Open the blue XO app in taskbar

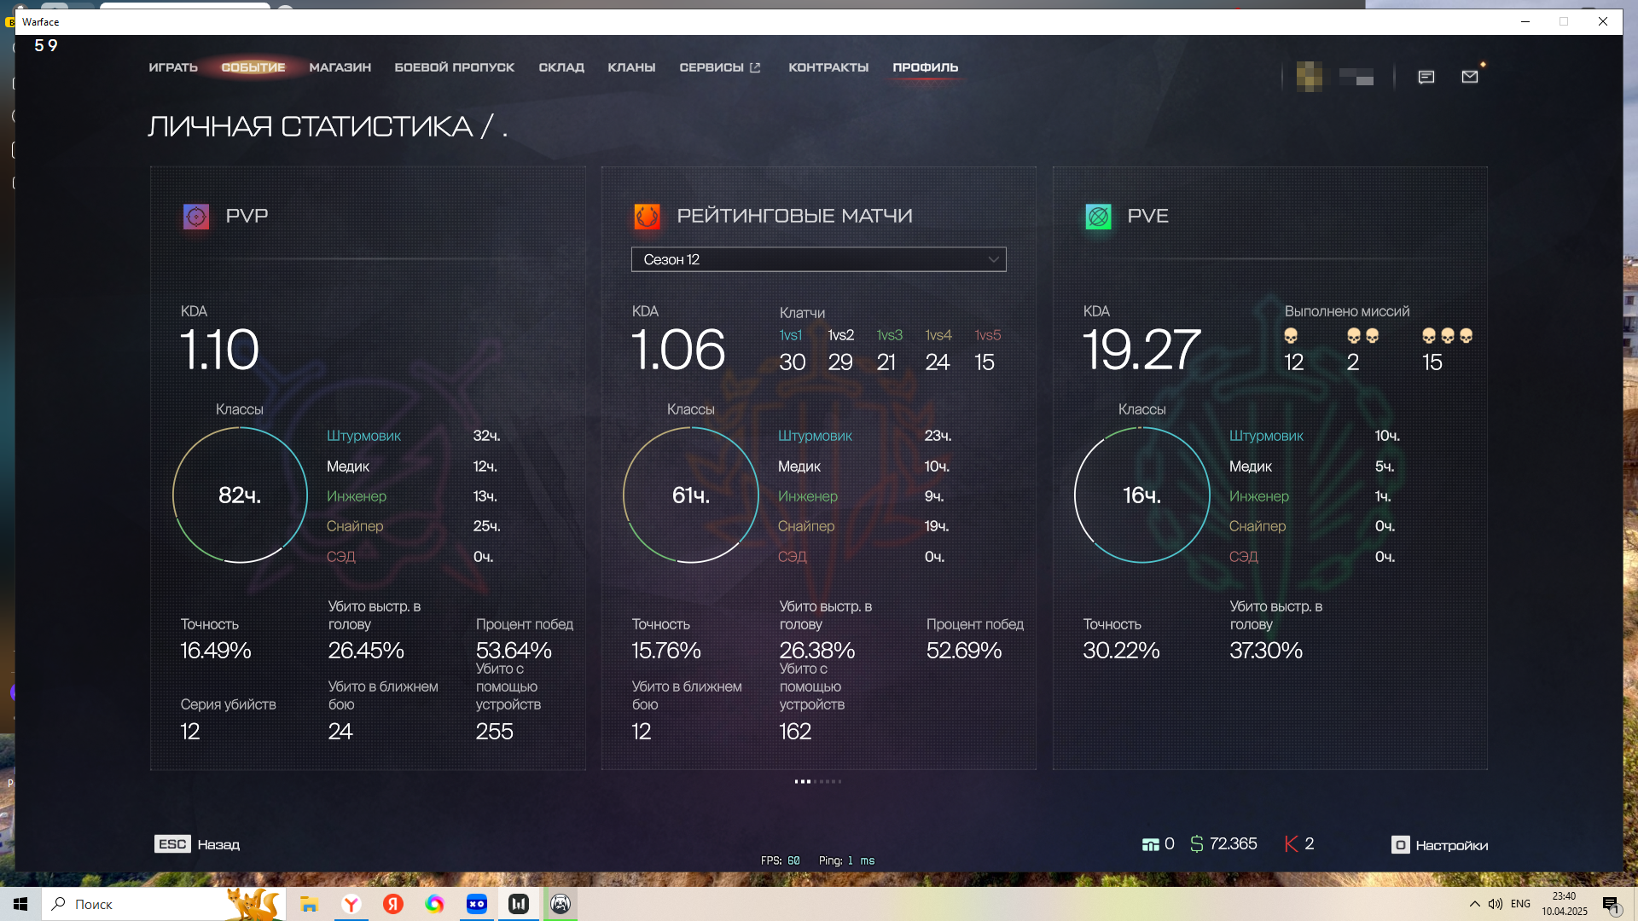(x=476, y=904)
